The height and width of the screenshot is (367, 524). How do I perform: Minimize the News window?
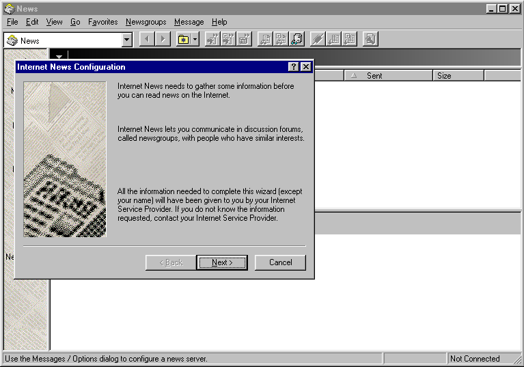[x=491, y=9]
